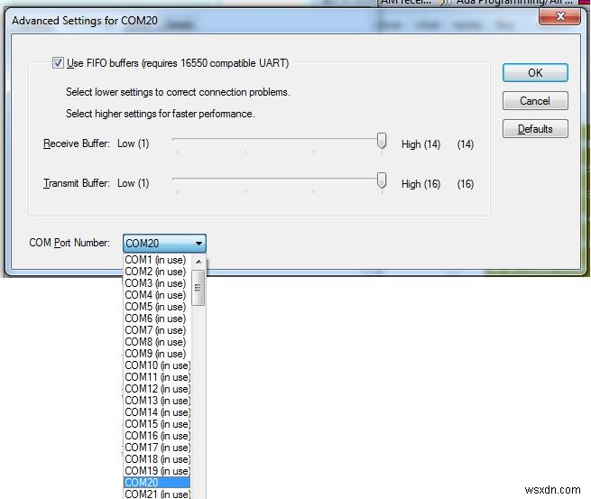Viewport: 591px width, 499px height.
Task: Select COM9 (in use) from list
Action: pyautogui.click(x=157, y=354)
